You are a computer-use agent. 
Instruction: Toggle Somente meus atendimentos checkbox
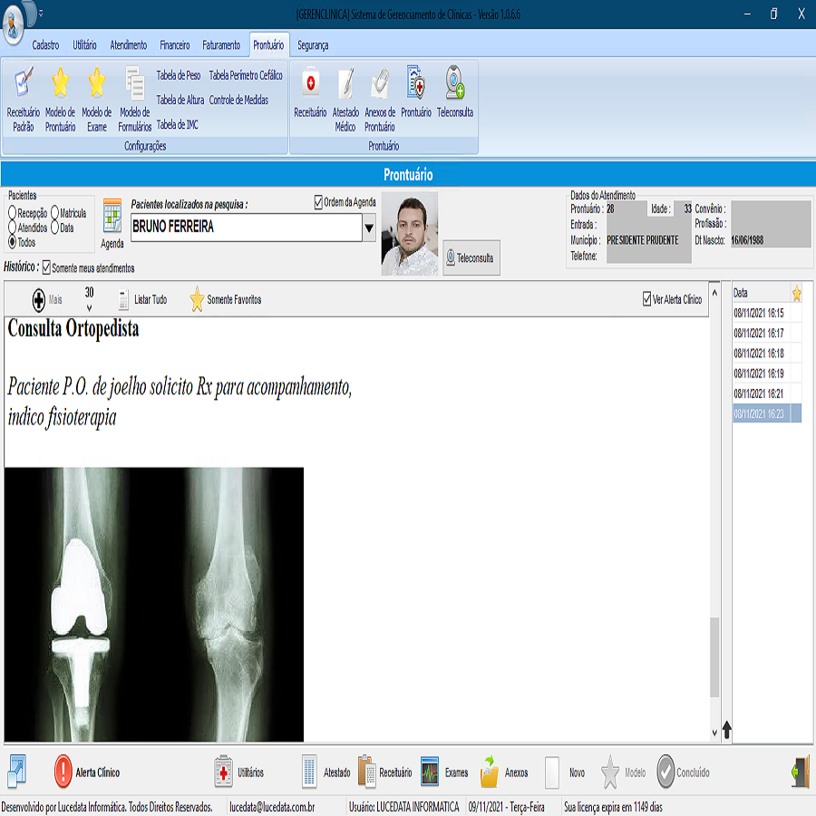(47, 268)
